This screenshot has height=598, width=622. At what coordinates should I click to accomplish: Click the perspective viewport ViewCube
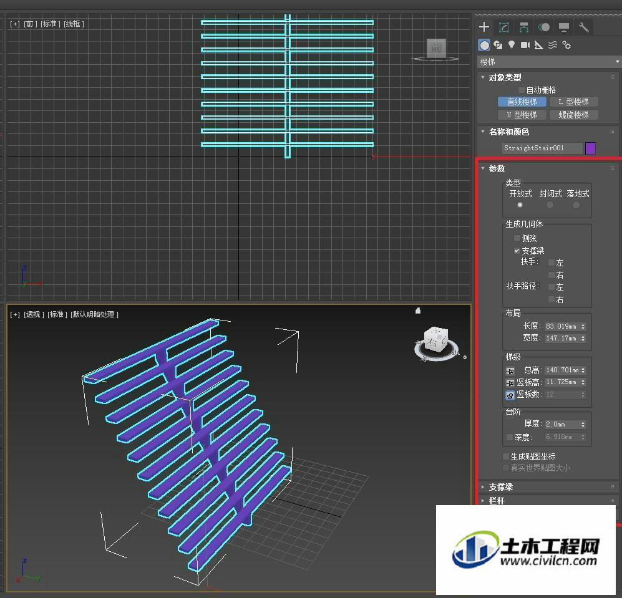(x=435, y=340)
